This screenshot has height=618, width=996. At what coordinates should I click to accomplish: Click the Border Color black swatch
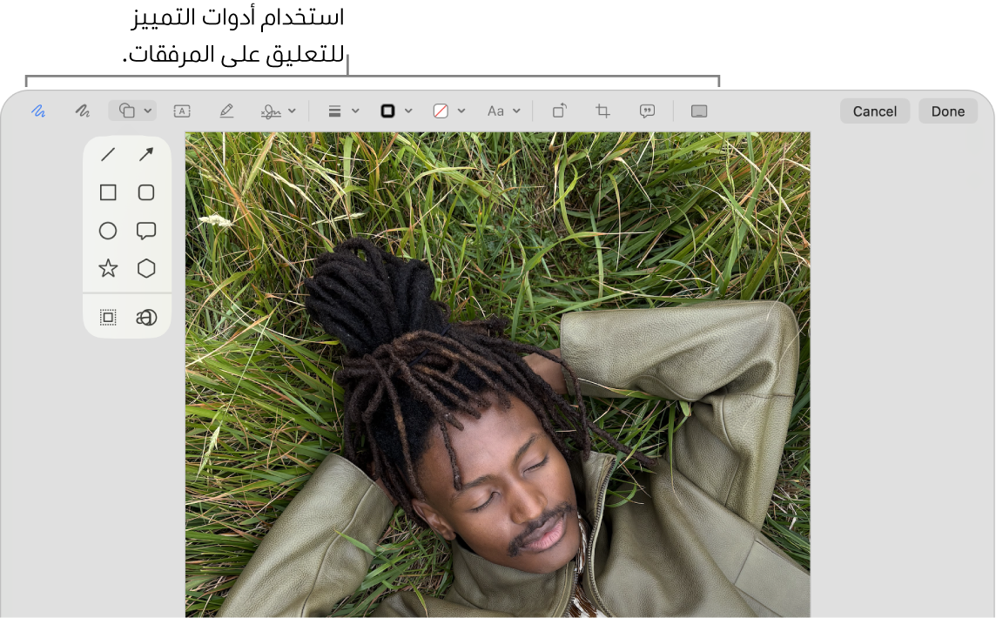tap(387, 111)
